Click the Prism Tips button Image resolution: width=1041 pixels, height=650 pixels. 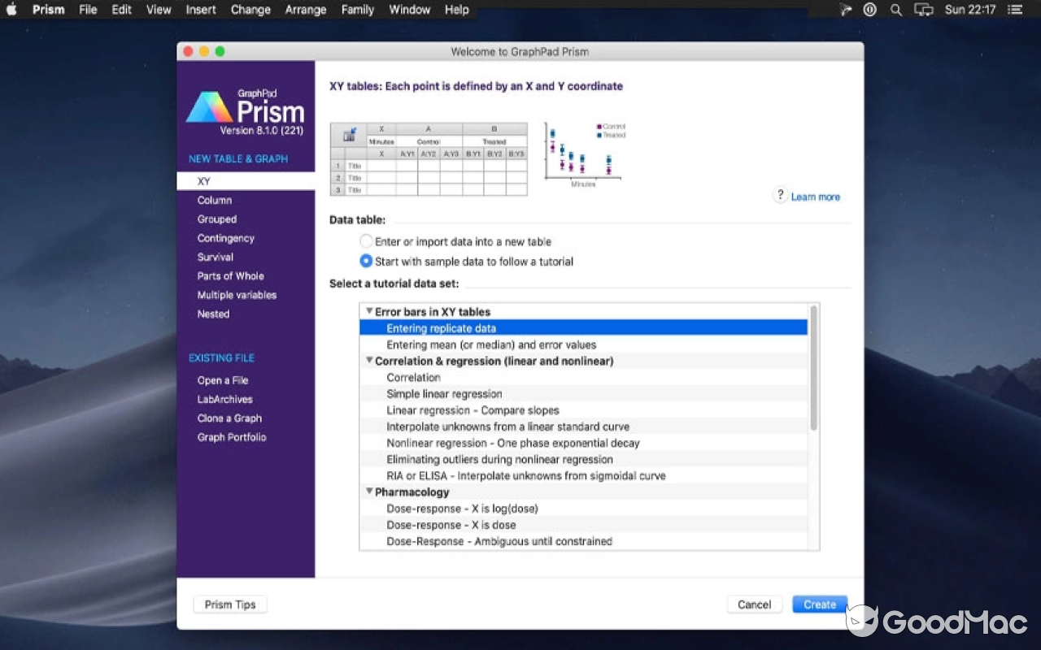(229, 604)
